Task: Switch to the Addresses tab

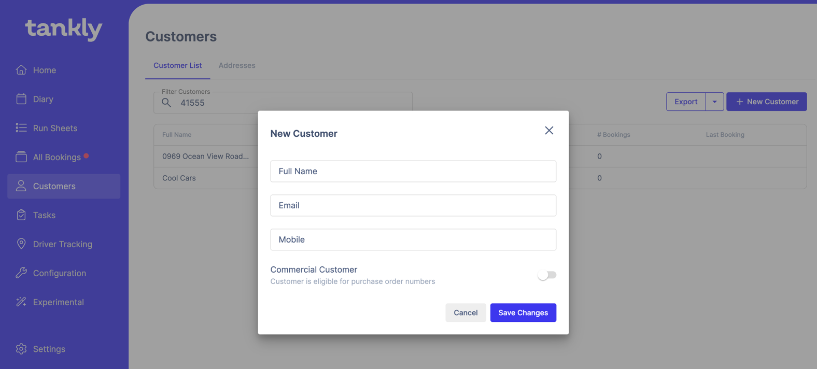Action: coord(236,65)
